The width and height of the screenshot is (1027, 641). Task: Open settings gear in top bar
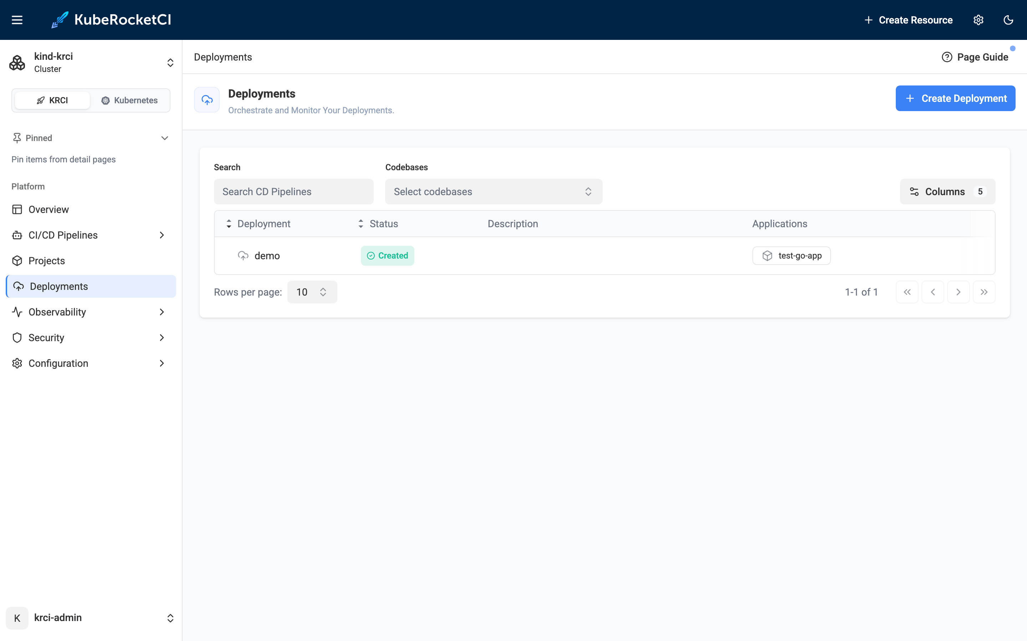point(978,20)
